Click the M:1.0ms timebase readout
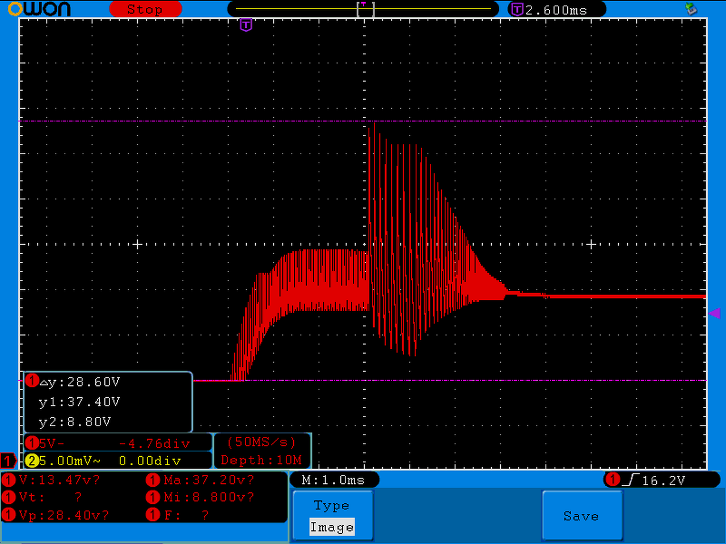Image resolution: width=726 pixels, height=544 pixels. [x=334, y=480]
